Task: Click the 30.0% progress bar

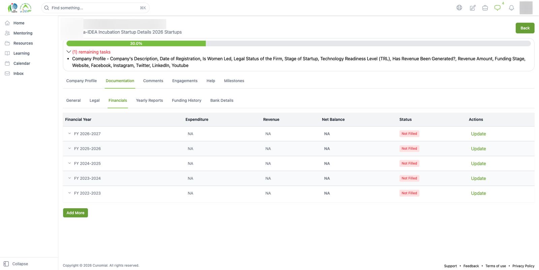Action: click(298, 43)
